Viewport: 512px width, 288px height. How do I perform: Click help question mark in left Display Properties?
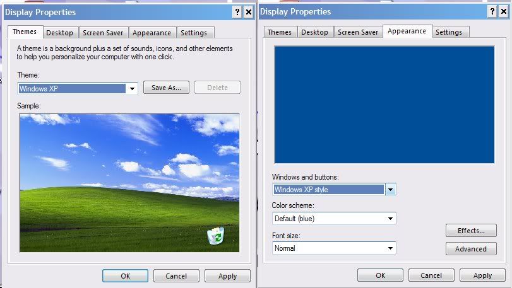coord(237,13)
